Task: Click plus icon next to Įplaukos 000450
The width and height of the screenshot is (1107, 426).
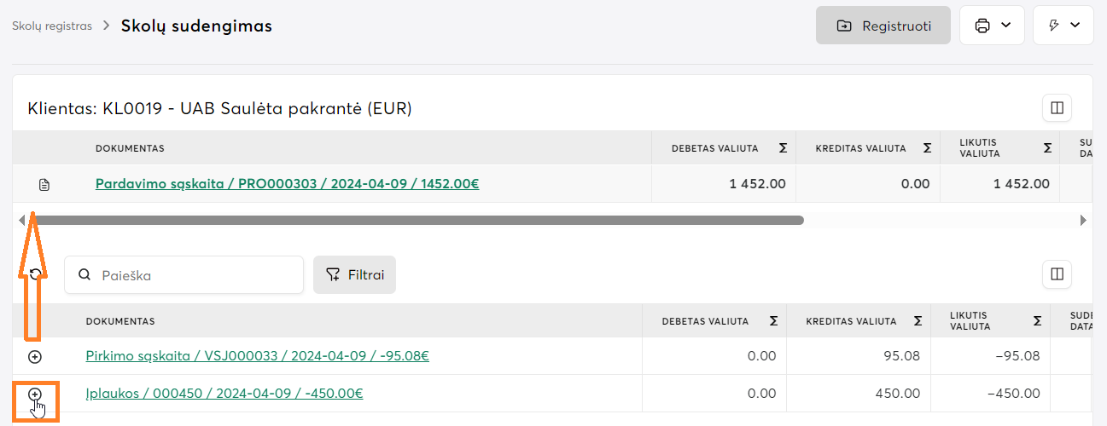Action: 35,394
